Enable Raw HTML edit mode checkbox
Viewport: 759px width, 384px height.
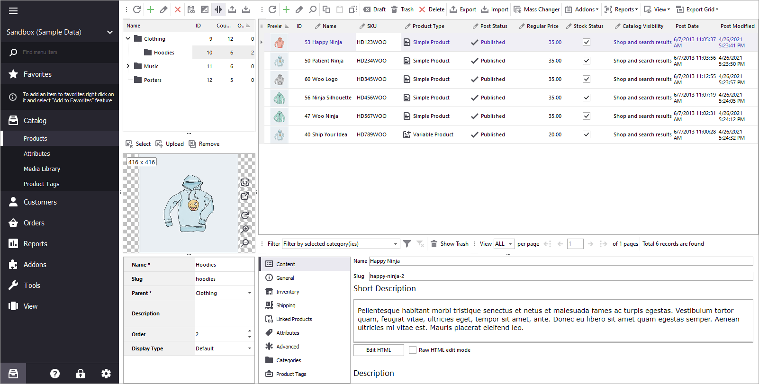pyautogui.click(x=413, y=350)
